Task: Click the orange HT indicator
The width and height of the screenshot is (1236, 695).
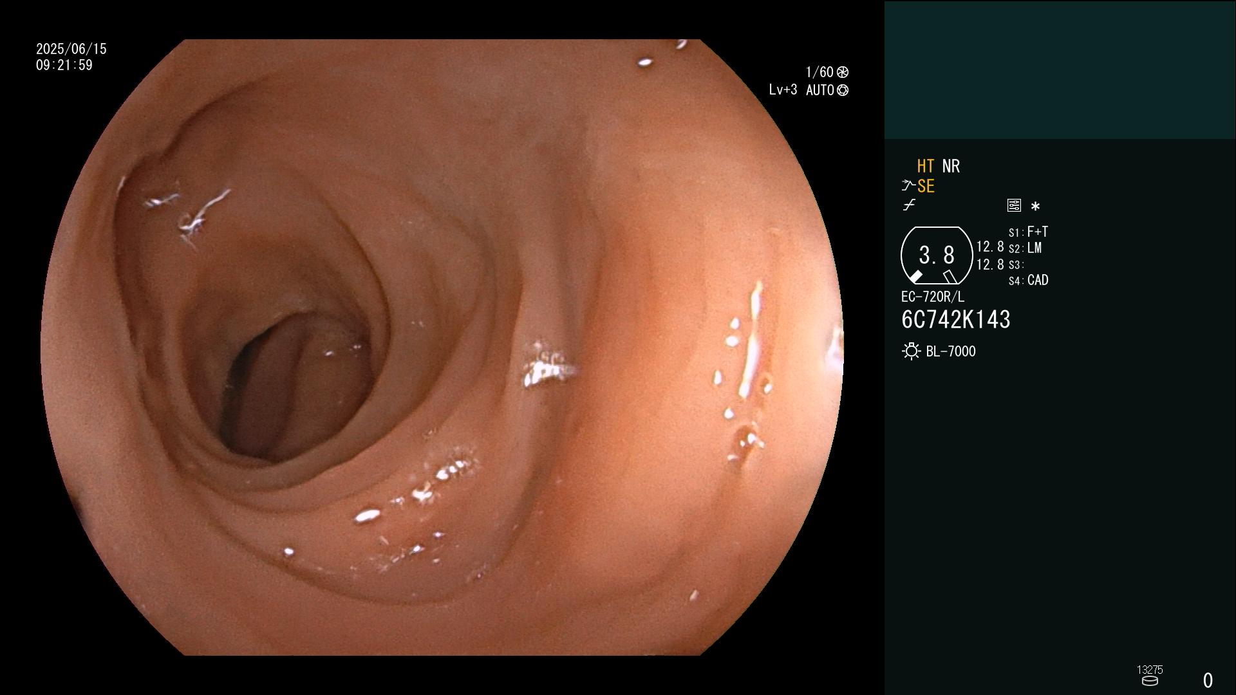Action: [x=926, y=167]
